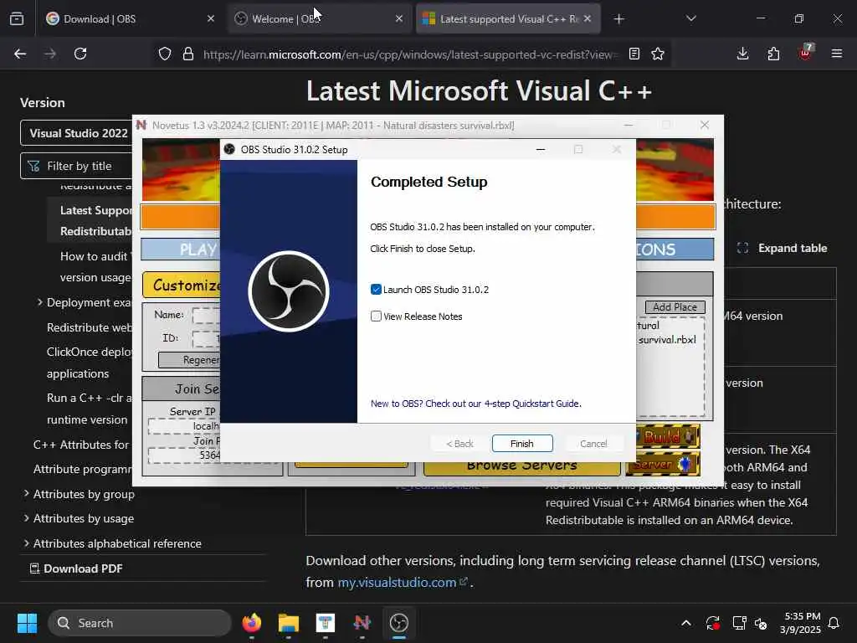Go back to the previous page
Image resolution: width=857 pixels, height=643 pixels.
(x=20, y=54)
